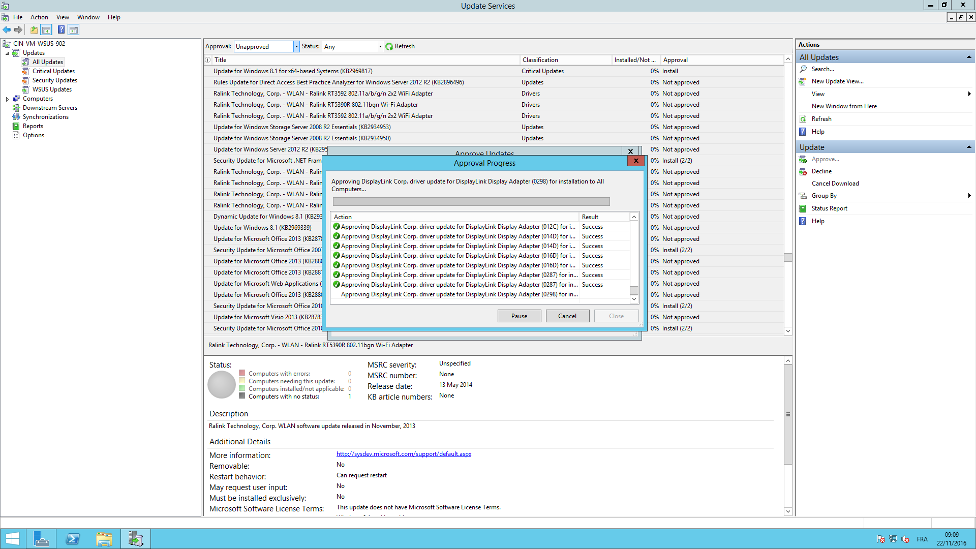Open the Action menu
Screen dimensions: 976x549
(x=39, y=17)
